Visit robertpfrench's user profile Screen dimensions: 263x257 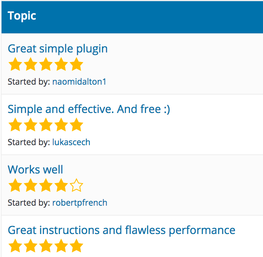pyautogui.click(x=80, y=203)
